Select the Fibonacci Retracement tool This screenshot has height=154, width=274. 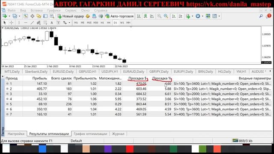[x=45, y=23]
